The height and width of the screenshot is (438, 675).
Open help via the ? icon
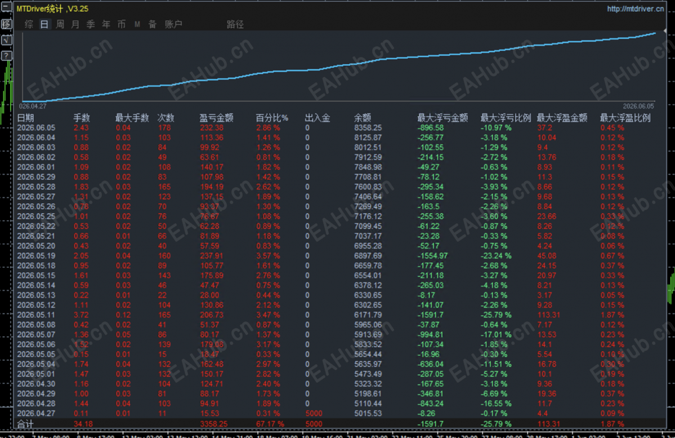point(6,56)
